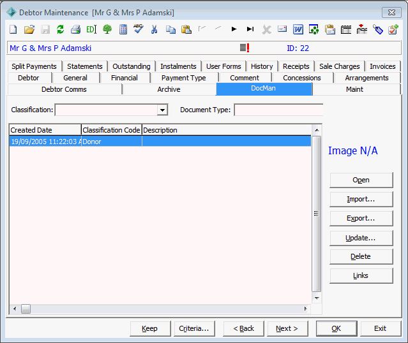Click the envelope letter icon
This screenshot has width=408, height=343.
click(x=282, y=29)
